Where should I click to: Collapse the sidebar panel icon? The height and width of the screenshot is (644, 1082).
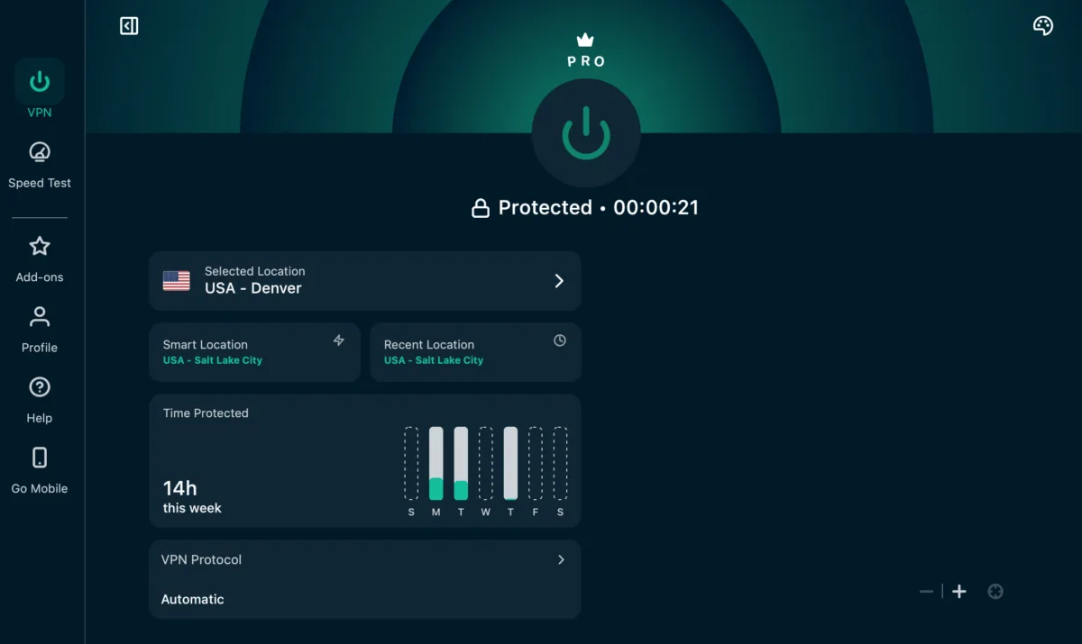129,26
